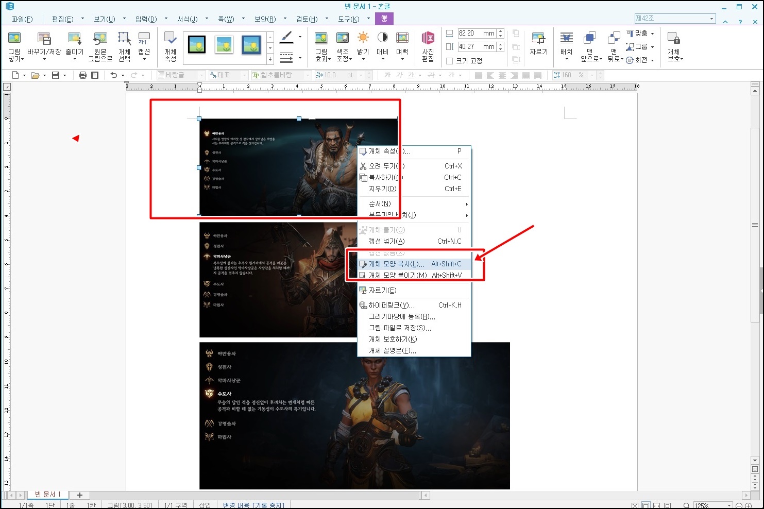Choose 개체 모양 복사(L) in context menu

(414, 264)
